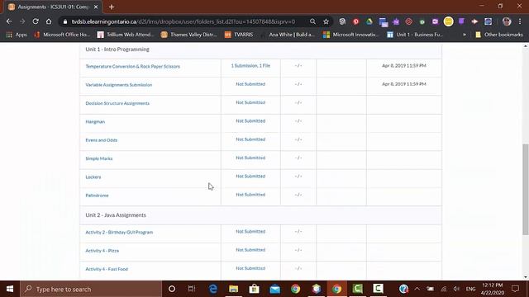
Task: Expand hidden bookmarks chevron
Action: tap(465, 35)
